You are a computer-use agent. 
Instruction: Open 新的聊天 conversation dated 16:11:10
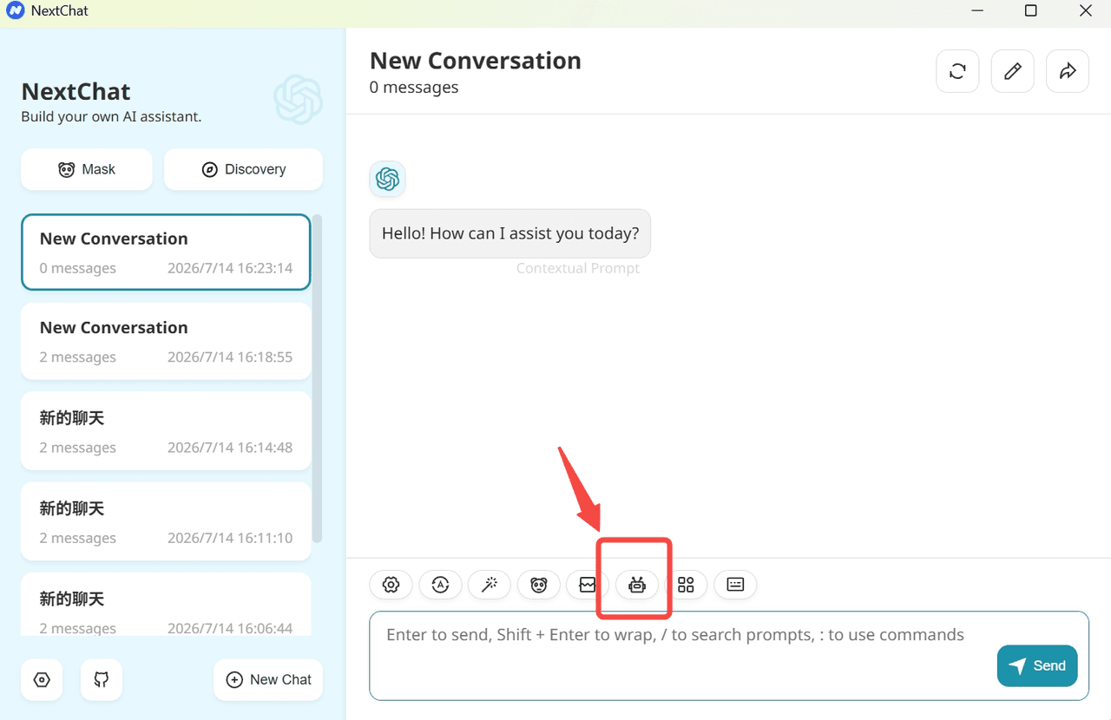click(166, 521)
